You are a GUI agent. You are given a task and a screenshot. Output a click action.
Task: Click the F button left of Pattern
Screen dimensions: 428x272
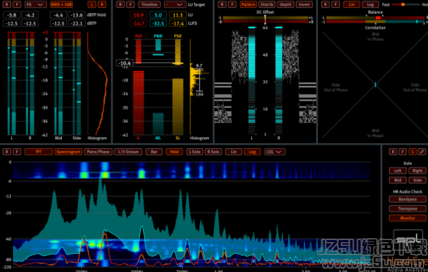[x=232, y=5]
